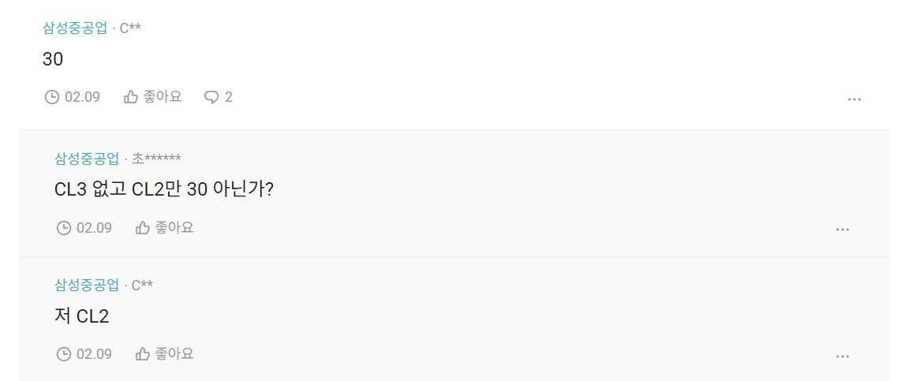The height and width of the screenshot is (381, 916).
Task: Click the comment text "CL3 없고 CL2만 30 아닌가?"
Action: [x=163, y=190]
